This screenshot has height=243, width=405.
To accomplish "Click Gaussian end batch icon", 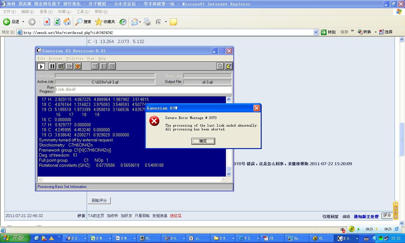I will tap(103, 66).
